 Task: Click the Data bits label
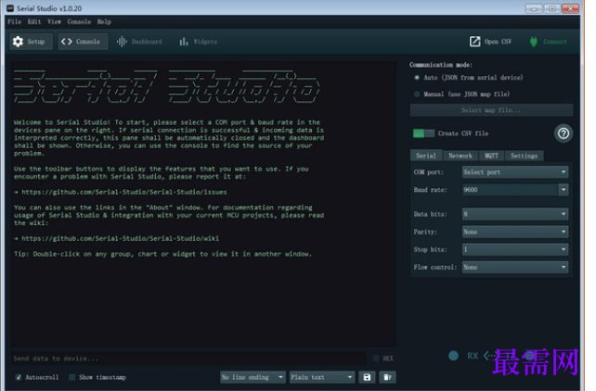430,214
